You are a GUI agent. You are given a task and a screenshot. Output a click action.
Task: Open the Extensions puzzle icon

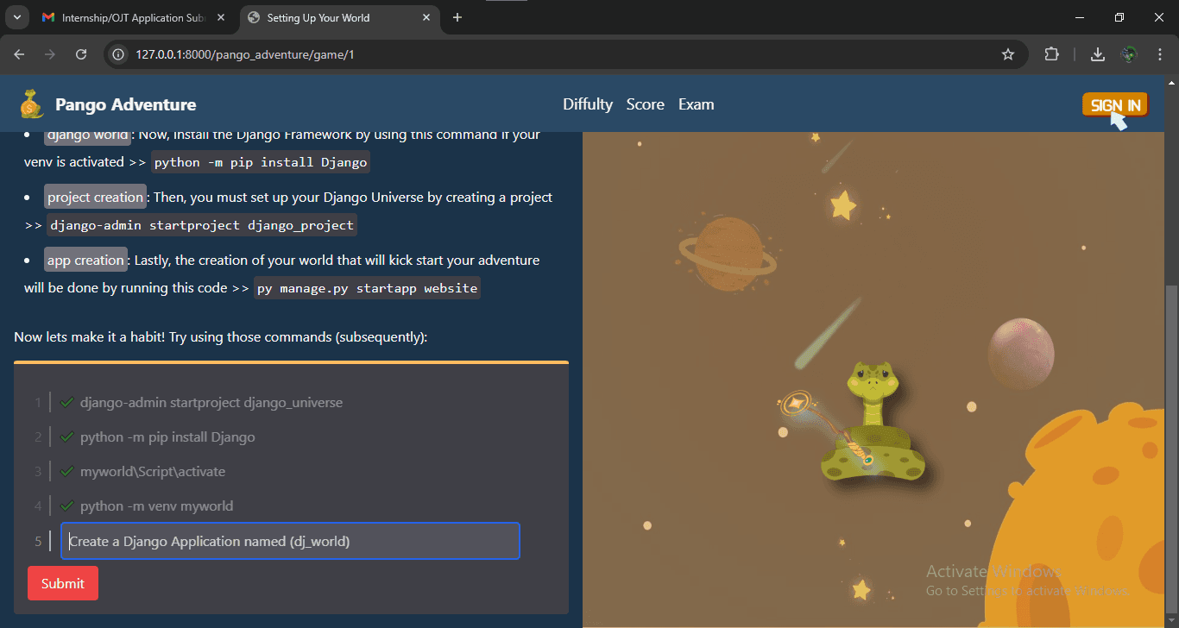click(x=1051, y=54)
